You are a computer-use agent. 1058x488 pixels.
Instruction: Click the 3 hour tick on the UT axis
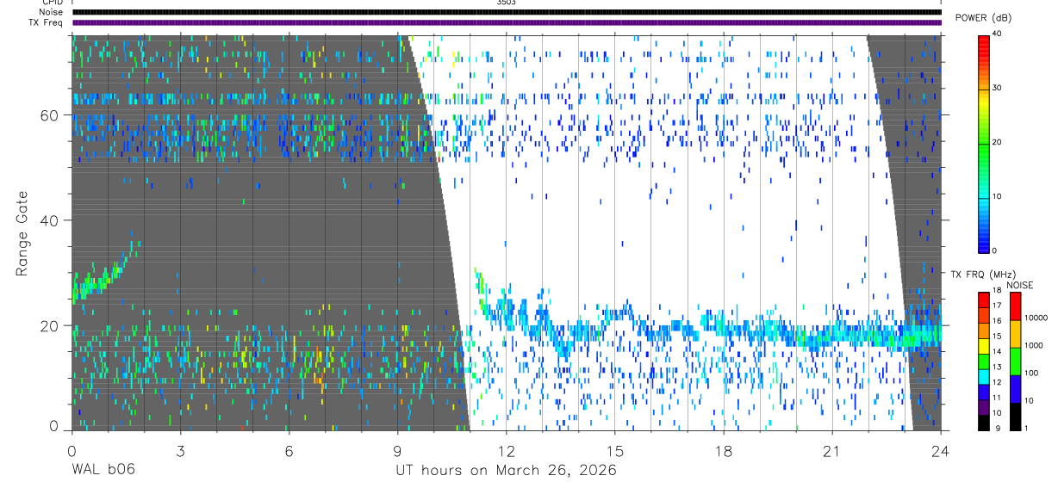click(x=181, y=450)
